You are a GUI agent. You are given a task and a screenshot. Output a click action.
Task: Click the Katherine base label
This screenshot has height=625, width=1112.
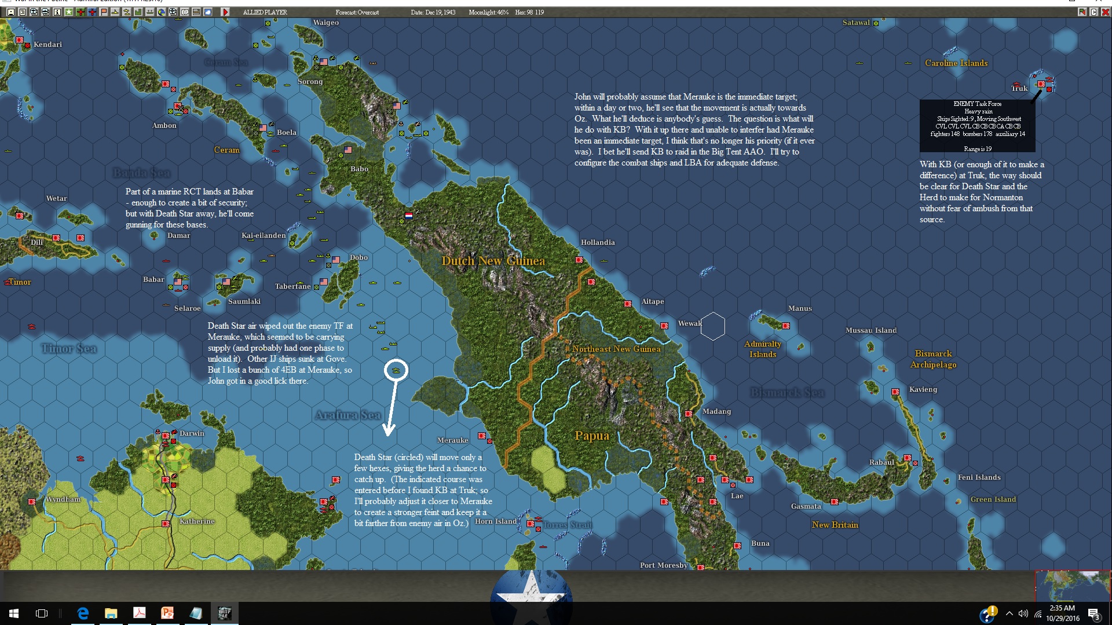197,521
